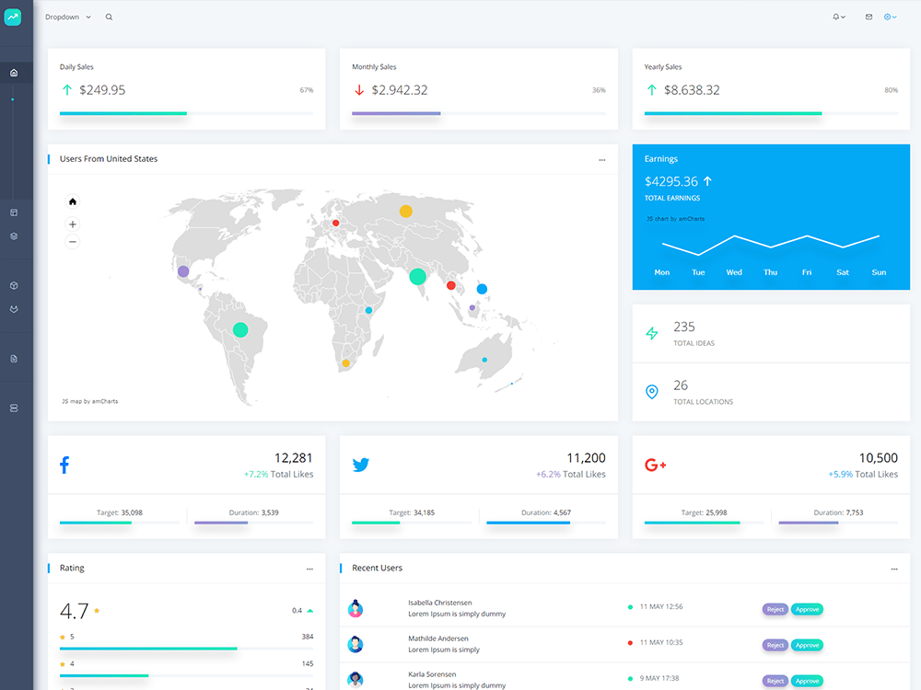The width and height of the screenshot is (921, 690).
Task: Approve Isabella Christensen
Action: pyautogui.click(x=807, y=609)
